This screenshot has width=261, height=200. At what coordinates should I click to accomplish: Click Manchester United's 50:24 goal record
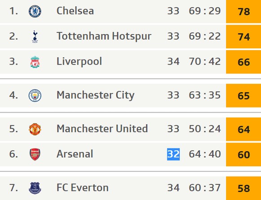[x=205, y=129]
